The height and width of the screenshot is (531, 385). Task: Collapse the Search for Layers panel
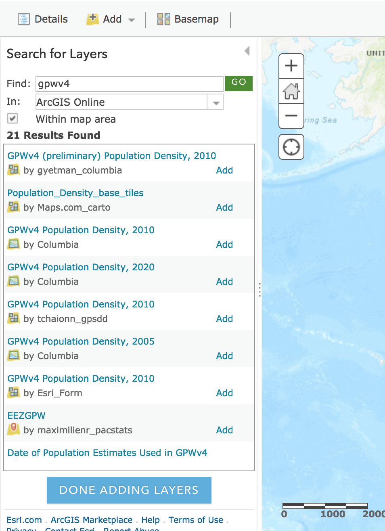[247, 51]
